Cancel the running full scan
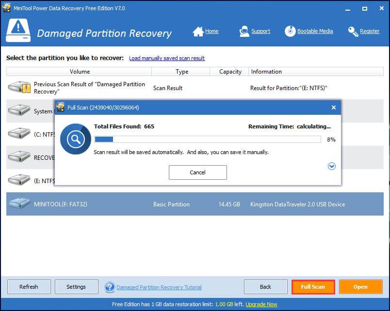 click(197, 172)
